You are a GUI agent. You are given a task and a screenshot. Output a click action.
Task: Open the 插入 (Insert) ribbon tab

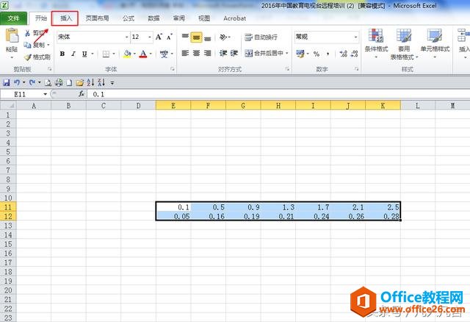tap(66, 17)
